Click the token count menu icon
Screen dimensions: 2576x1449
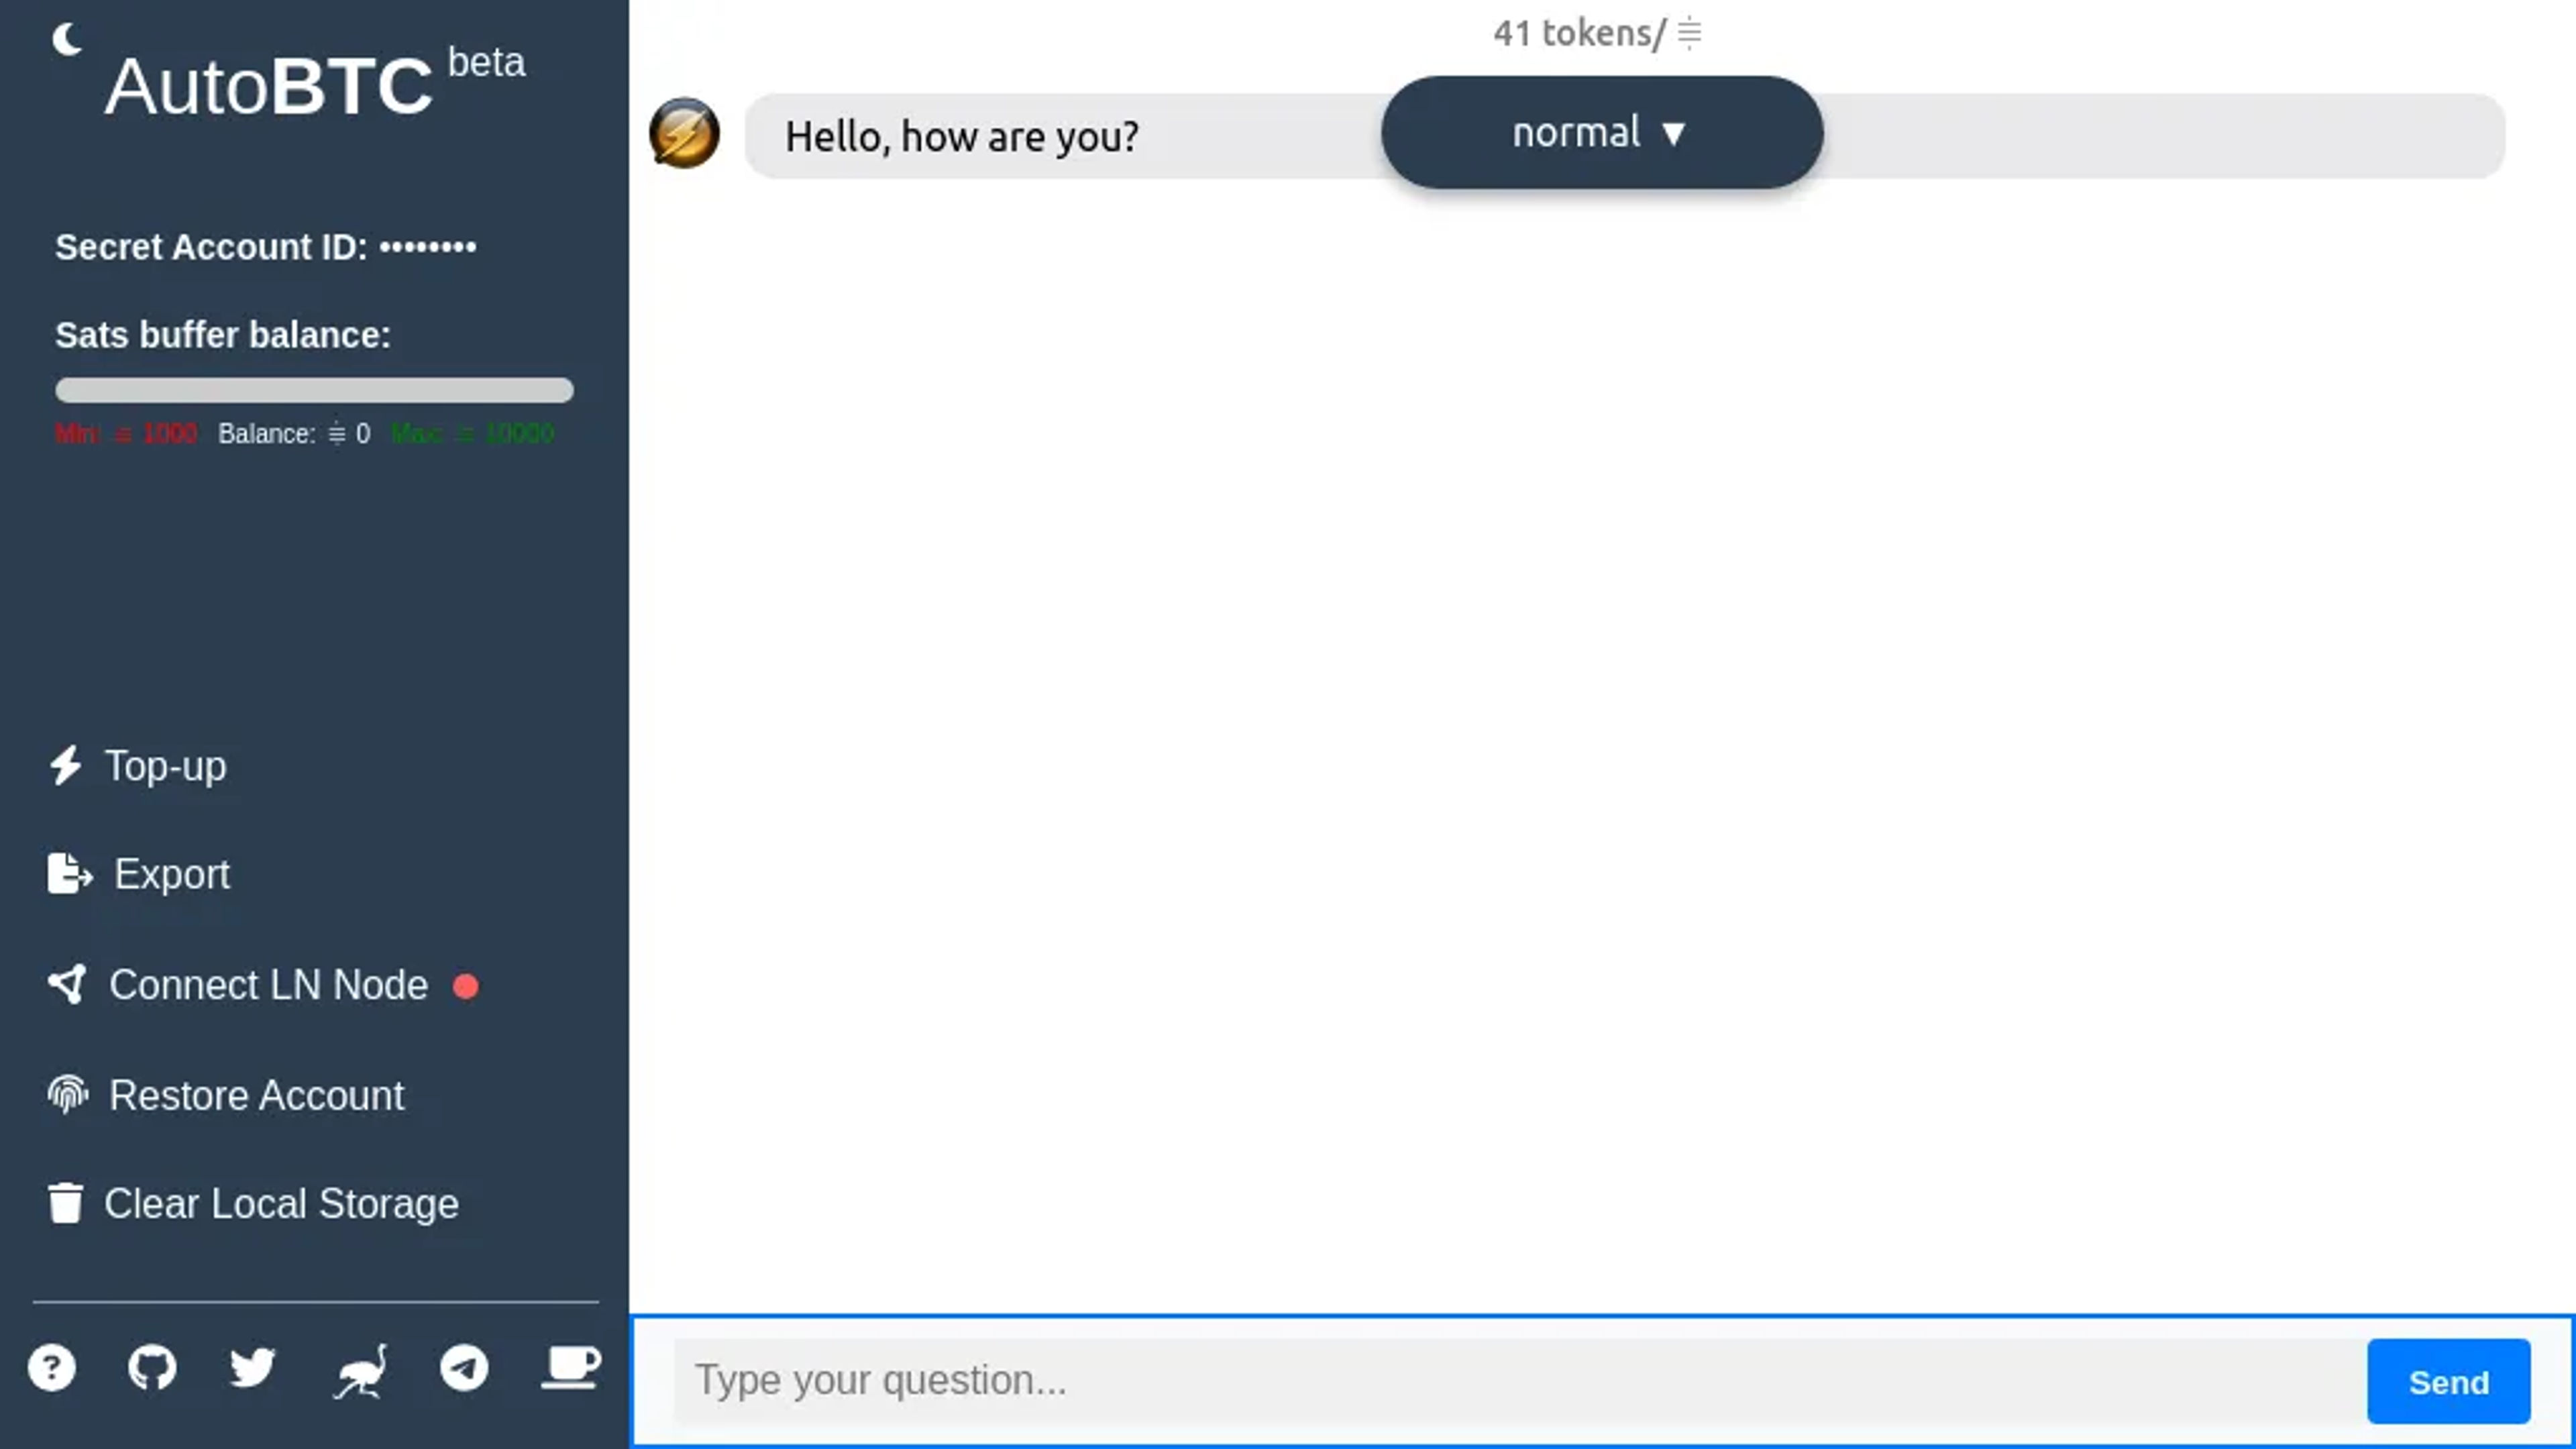(x=1691, y=32)
